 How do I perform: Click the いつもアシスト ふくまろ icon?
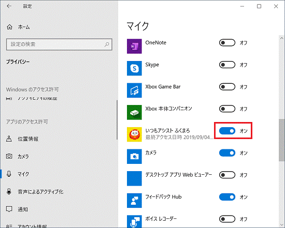[134, 134]
